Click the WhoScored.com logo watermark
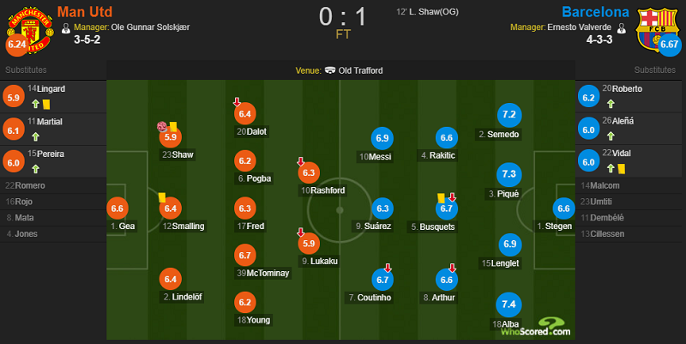The height and width of the screenshot is (344, 686). click(x=536, y=328)
